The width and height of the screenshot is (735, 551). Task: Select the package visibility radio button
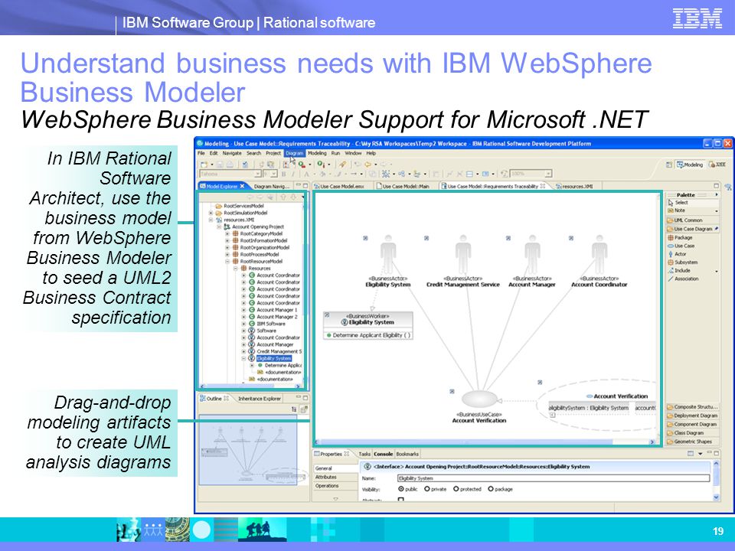pyautogui.click(x=491, y=489)
